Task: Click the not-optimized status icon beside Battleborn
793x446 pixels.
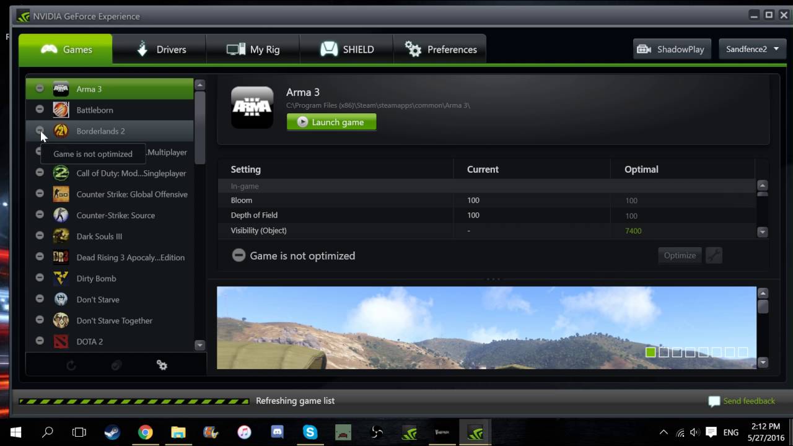Action: pos(40,110)
